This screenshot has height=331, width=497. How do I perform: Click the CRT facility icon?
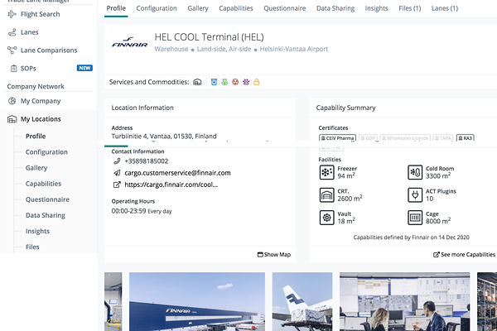point(326,194)
